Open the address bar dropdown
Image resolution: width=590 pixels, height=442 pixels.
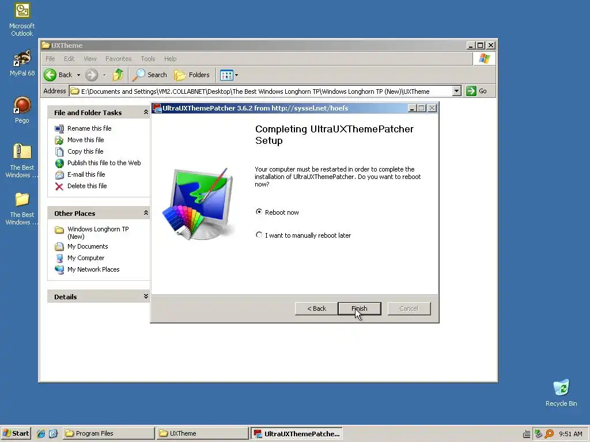click(456, 91)
